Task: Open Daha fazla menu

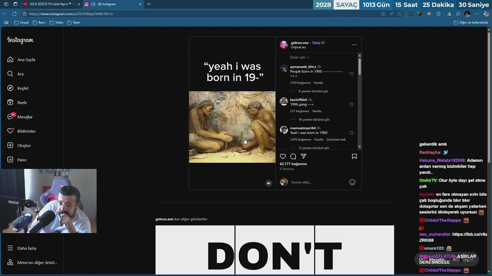Action: point(27,248)
